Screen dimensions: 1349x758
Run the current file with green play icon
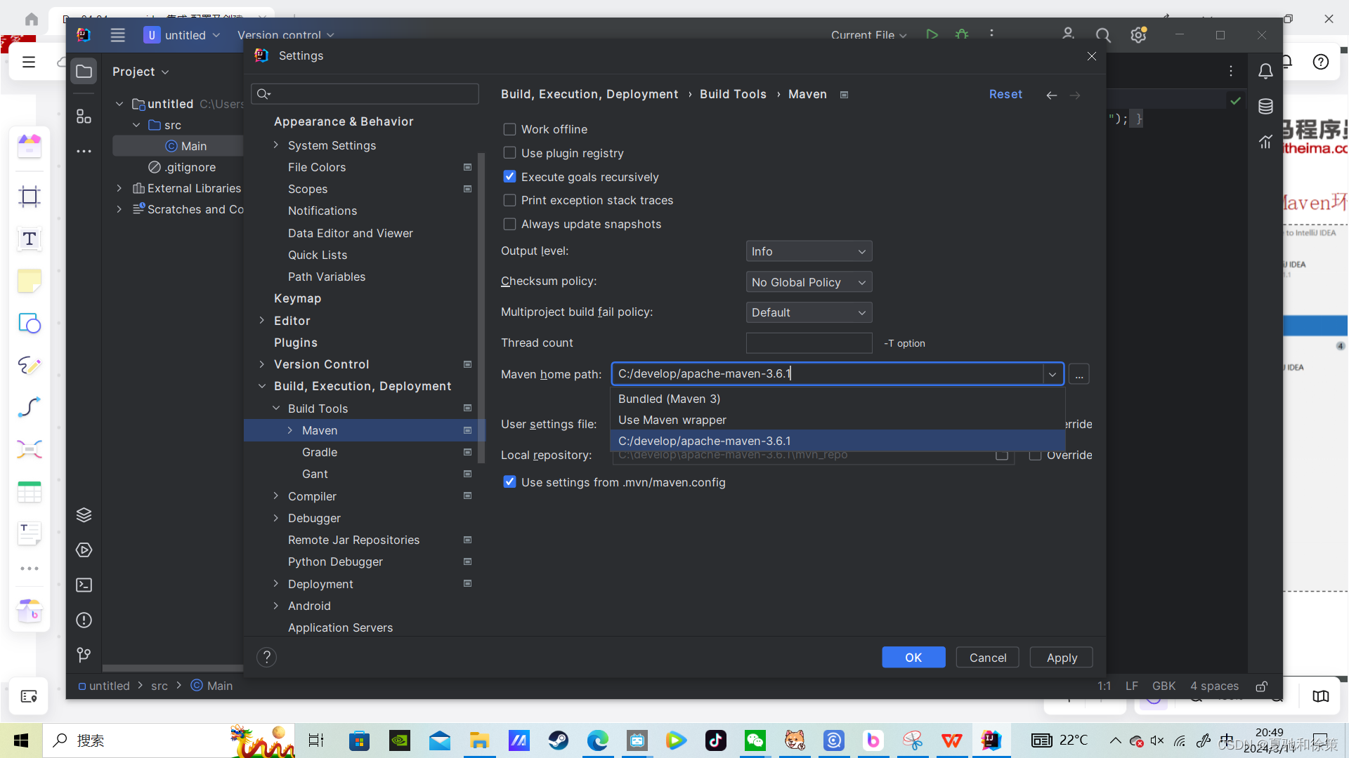pos(932,34)
